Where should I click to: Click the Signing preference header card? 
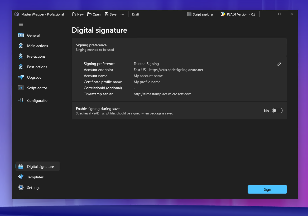pos(179,47)
